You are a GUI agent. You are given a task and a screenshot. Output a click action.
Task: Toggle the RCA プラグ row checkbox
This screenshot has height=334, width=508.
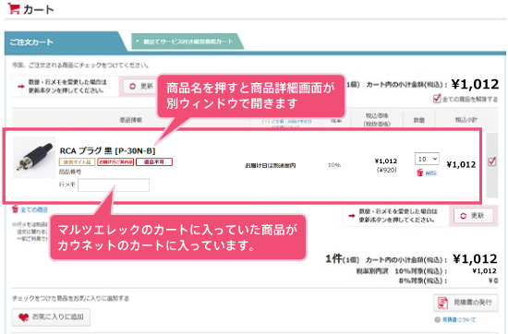(x=491, y=161)
